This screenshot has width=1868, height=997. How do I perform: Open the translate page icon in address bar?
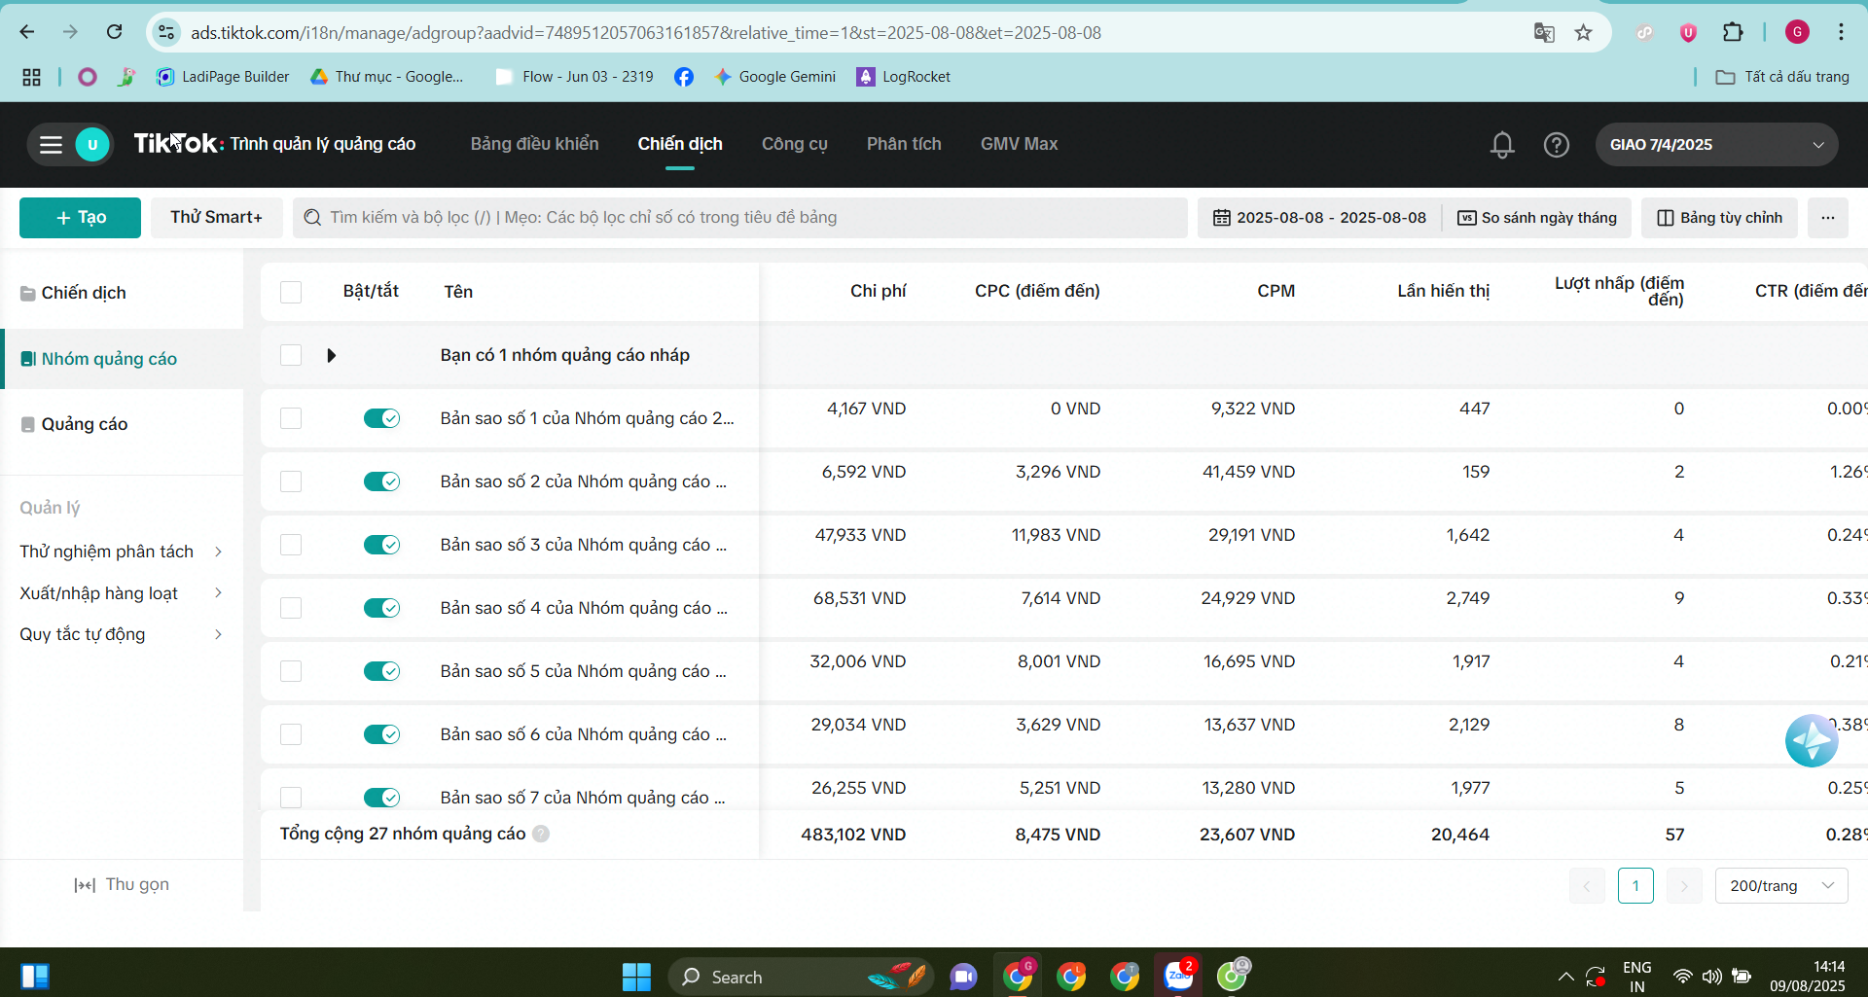point(1544,32)
